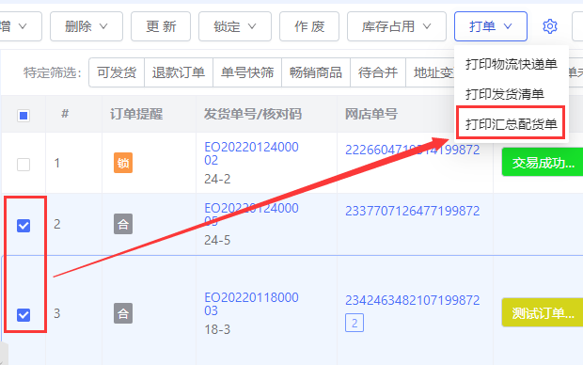Open shop order 2342463482107199872
Viewport: 583px width, 365px height.
pos(413,300)
